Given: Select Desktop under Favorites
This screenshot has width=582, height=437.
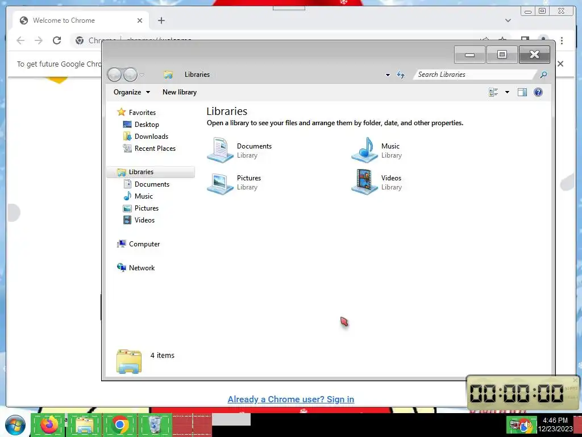Looking at the screenshot, I should click(x=141, y=125).
